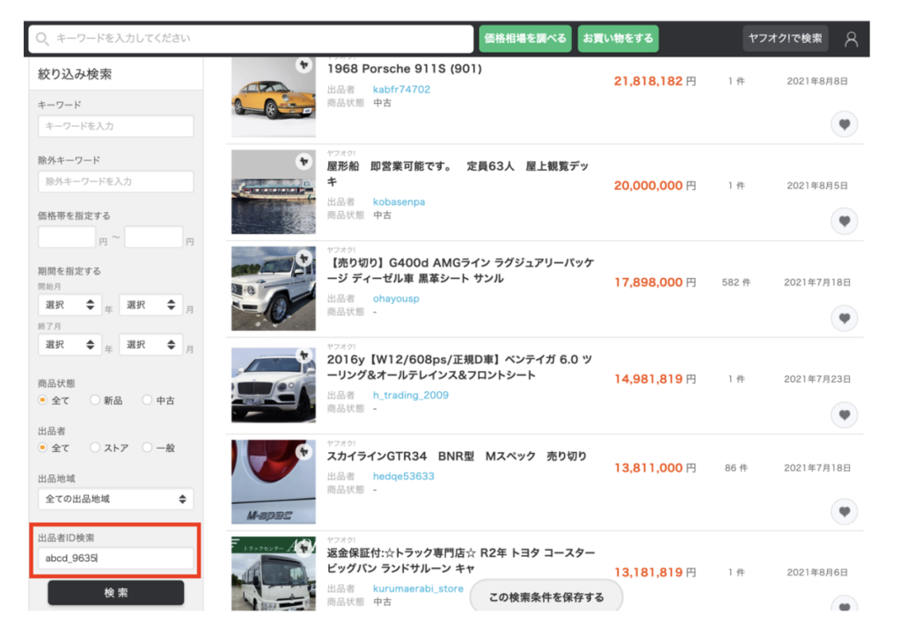
Task: Click お買い物をする green button
Action: [618, 39]
